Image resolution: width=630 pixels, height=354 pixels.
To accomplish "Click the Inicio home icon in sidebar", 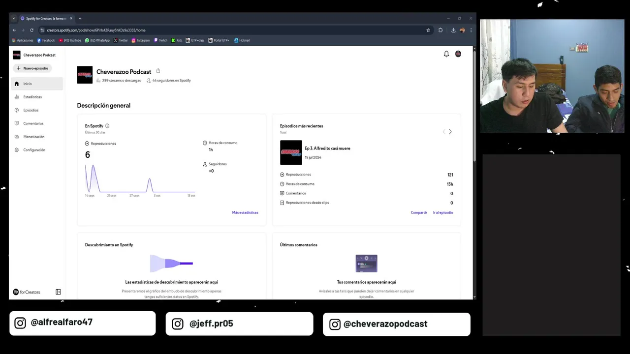I will pyautogui.click(x=17, y=84).
